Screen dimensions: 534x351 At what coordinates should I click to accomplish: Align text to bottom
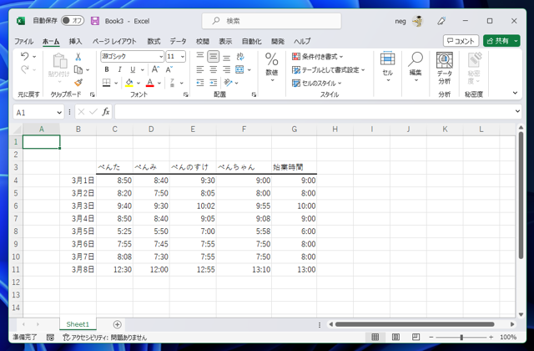(226, 57)
